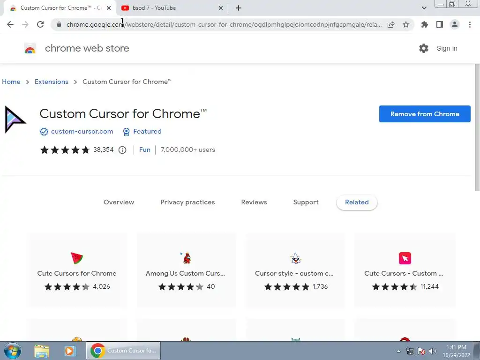The width and height of the screenshot is (480, 360).
Task: Show hidden tray icons arrow
Action: tap(398, 351)
